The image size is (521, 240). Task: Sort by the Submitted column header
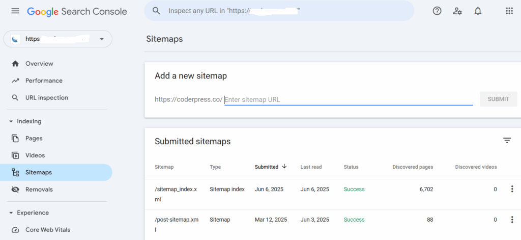(x=267, y=167)
